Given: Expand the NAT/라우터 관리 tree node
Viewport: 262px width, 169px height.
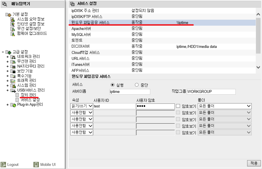Looking at the screenshot, I should (7, 66).
